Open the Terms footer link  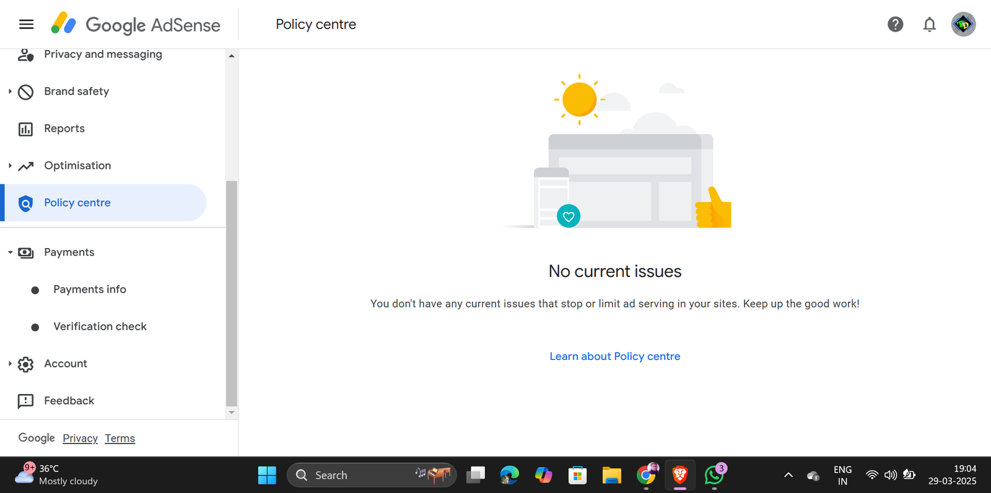pos(120,439)
